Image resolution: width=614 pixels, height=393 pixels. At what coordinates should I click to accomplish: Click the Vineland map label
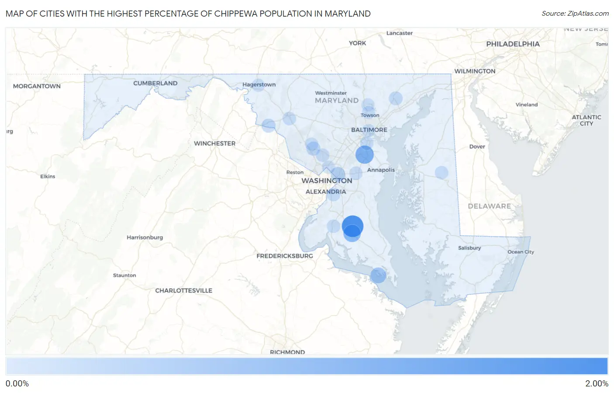coord(526,104)
